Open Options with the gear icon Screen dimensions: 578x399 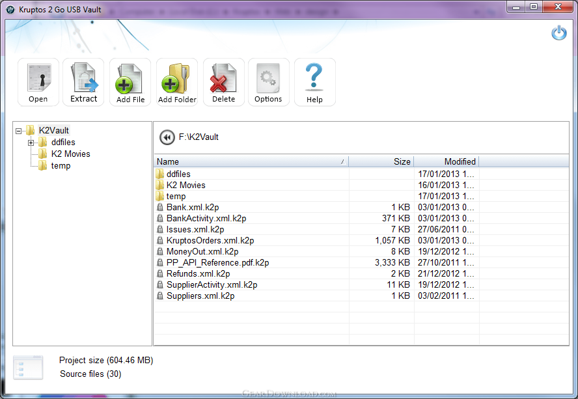click(x=268, y=82)
